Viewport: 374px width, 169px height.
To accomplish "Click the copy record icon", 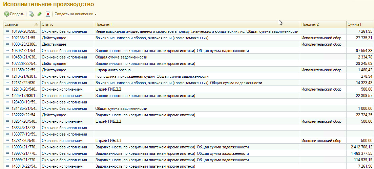I will click(31, 14).
